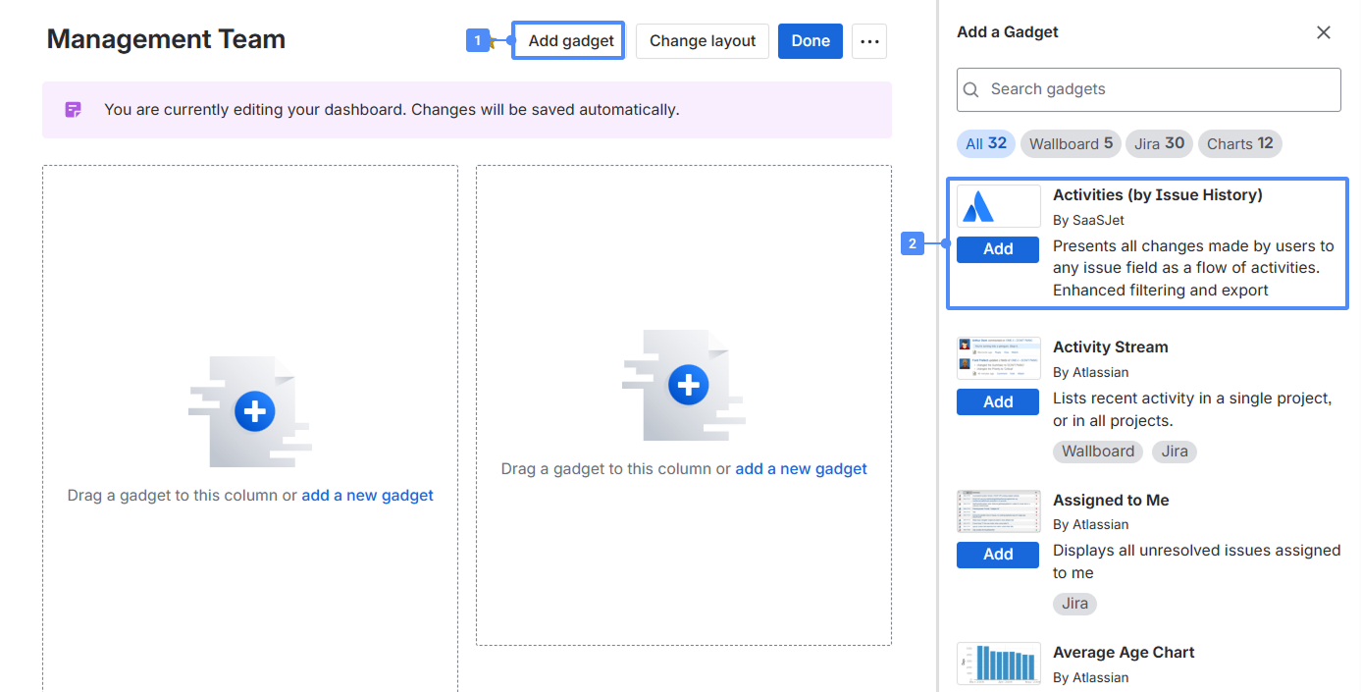Click the Average Age Chart bar thumbnail

998,665
